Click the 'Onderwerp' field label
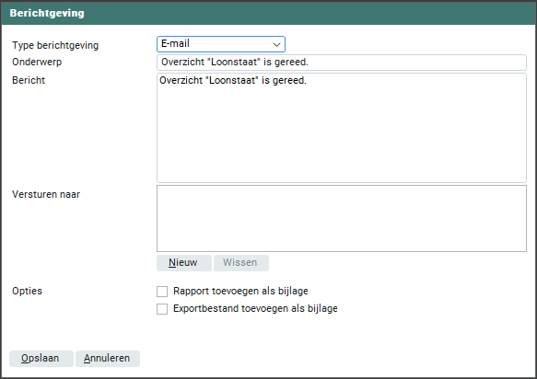The width and height of the screenshot is (537, 379). click(x=37, y=62)
